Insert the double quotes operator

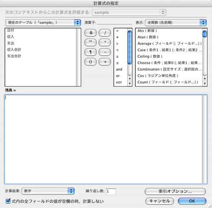tap(90, 42)
